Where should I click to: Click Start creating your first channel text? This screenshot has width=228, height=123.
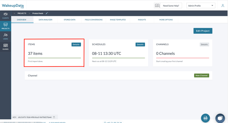pyautogui.click(x=169, y=61)
